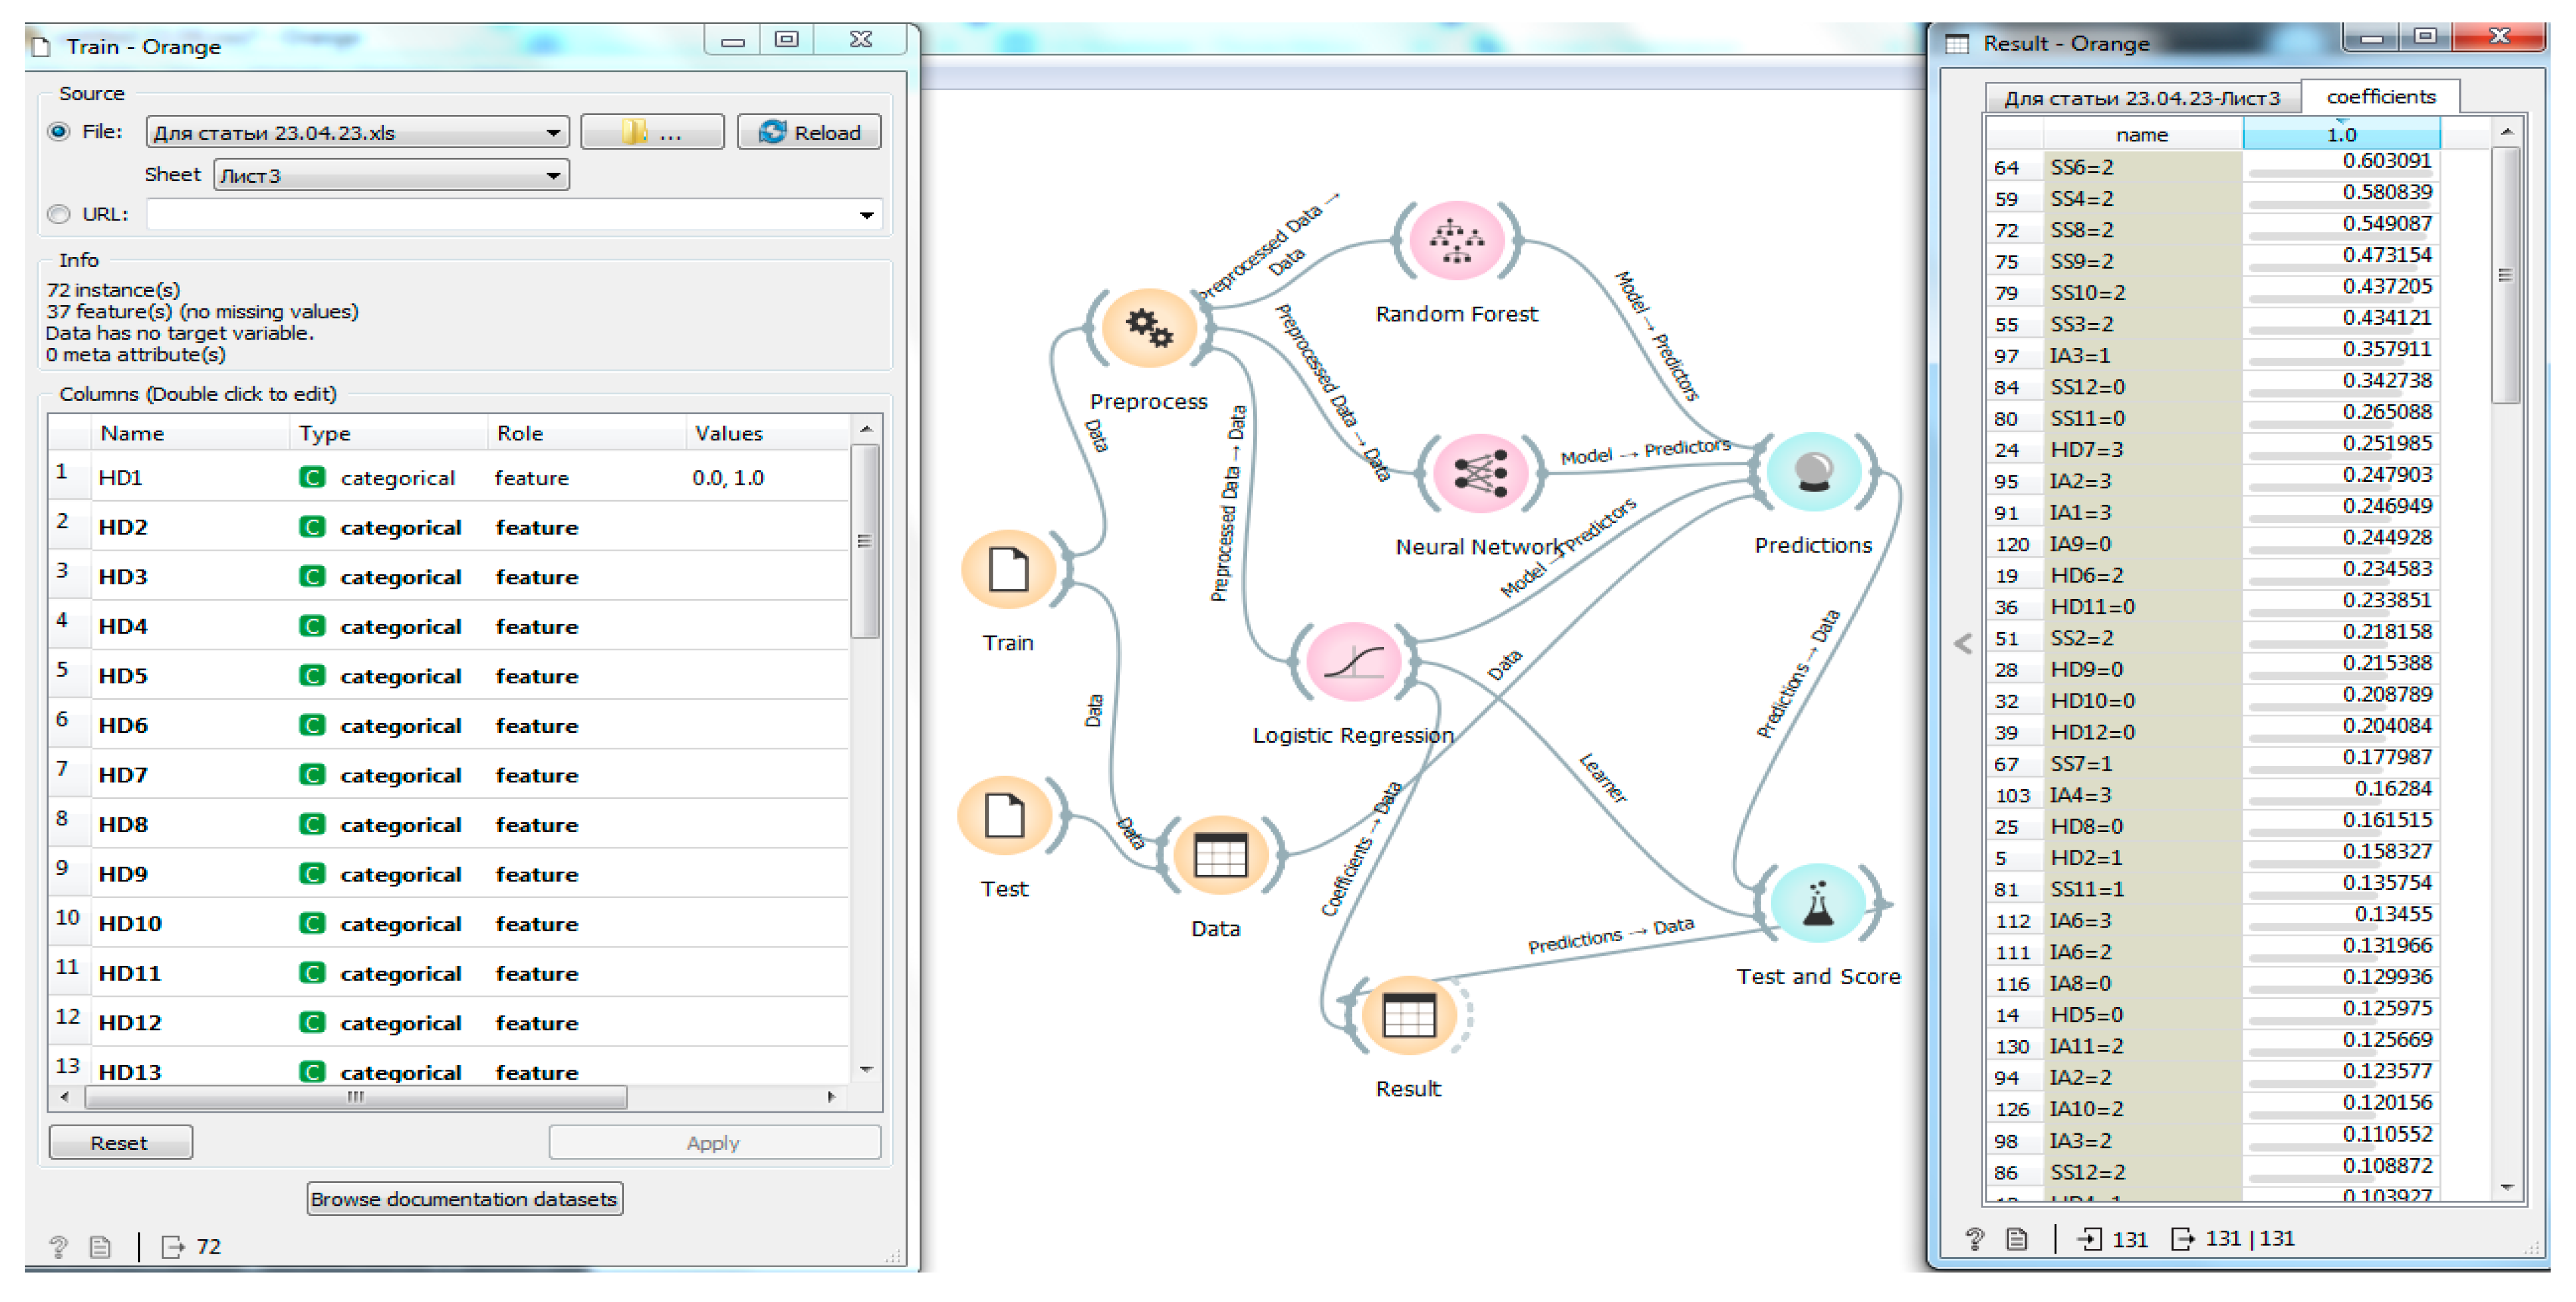Click the Reload button
The height and width of the screenshot is (1302, 2576).
point(809,132)
